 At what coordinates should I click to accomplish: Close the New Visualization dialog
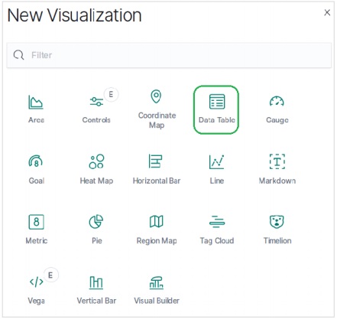[327, 12]
